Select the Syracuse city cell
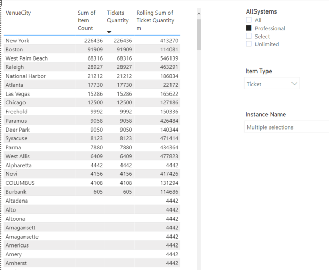Screen dimensions: 329x270 pos(16,138)
